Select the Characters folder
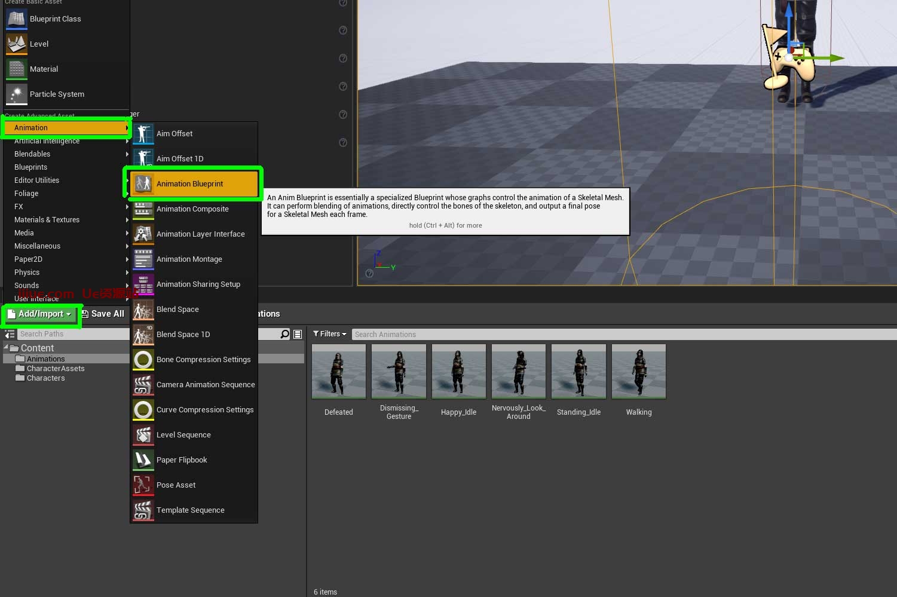897x597 pixels. click(x=45, y=378)
